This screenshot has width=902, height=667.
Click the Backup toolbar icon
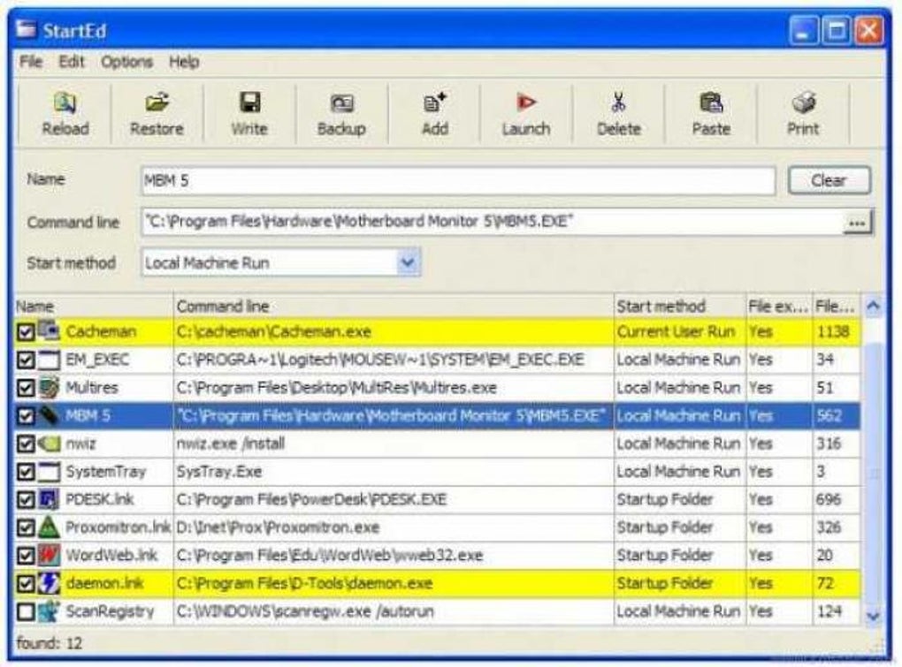click(341, 103)
